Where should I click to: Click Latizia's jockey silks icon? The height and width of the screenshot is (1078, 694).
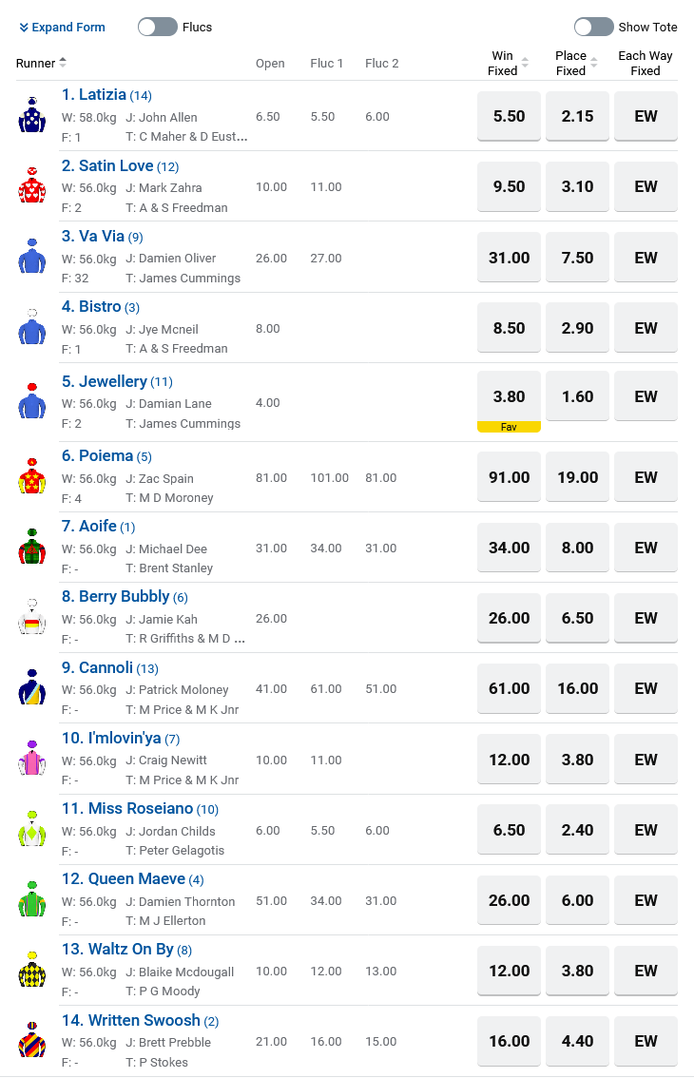tap(32, 115)
